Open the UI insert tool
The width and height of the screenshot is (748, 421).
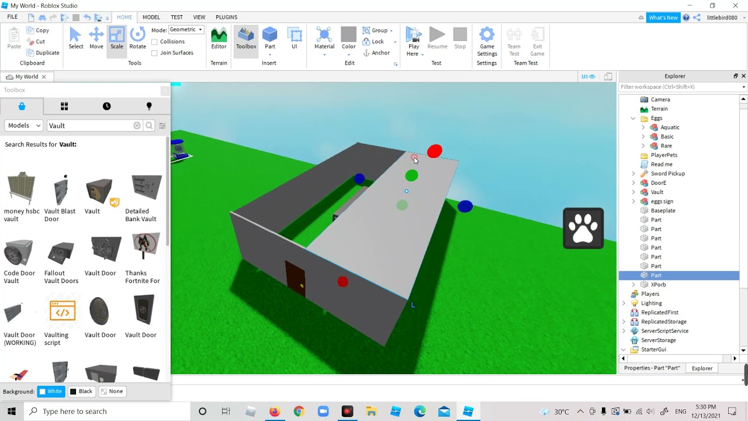tap(295, 39)
